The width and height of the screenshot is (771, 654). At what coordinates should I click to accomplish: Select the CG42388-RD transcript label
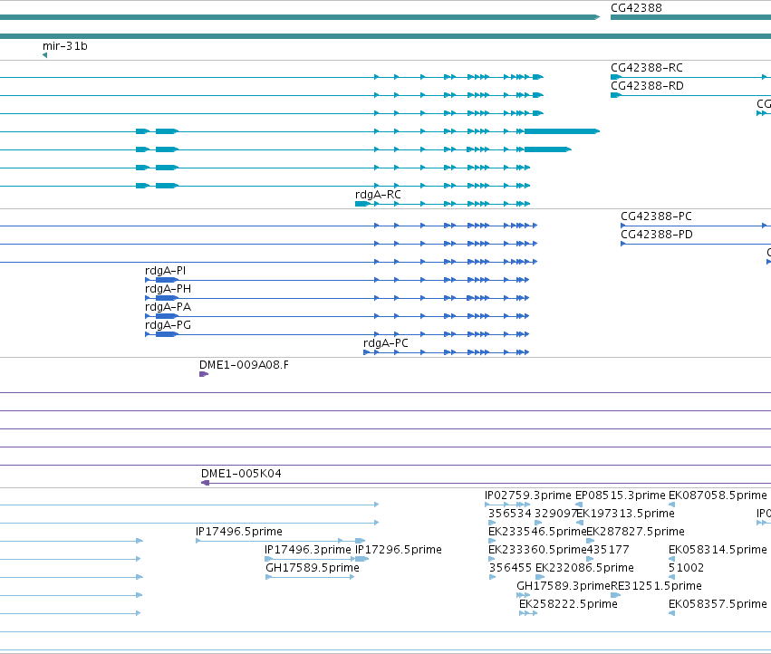(647, 85)
